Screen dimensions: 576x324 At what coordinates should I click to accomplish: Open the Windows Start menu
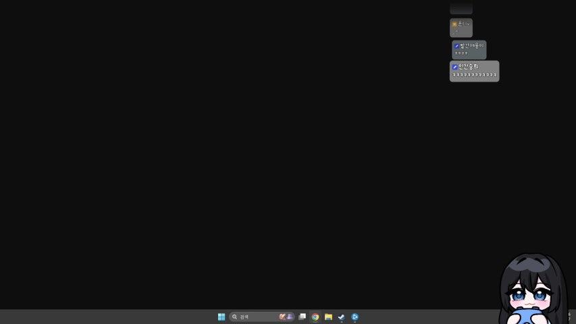tap(221, 317)
